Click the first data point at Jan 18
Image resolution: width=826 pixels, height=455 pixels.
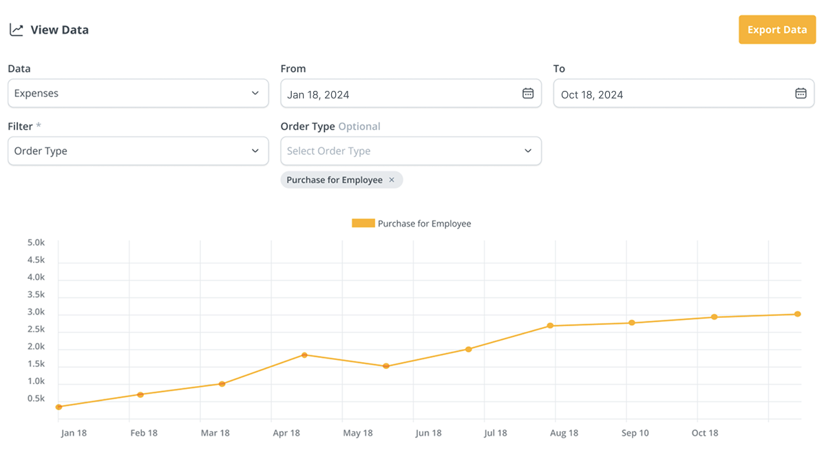point(59,407)
